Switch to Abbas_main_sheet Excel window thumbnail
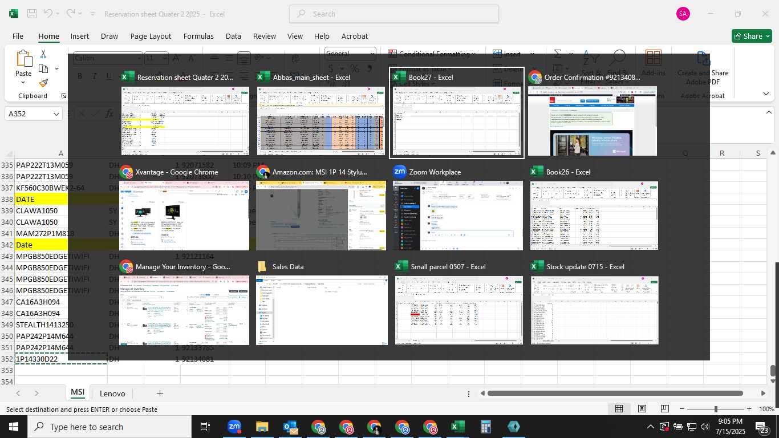This screenshot has width=779, height=438. 321,113
